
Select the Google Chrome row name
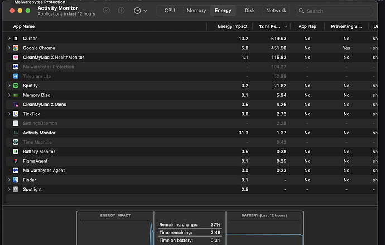click(x=39, y=48)
